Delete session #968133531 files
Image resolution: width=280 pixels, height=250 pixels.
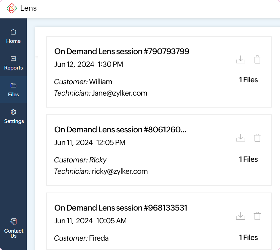click(257, 216)
